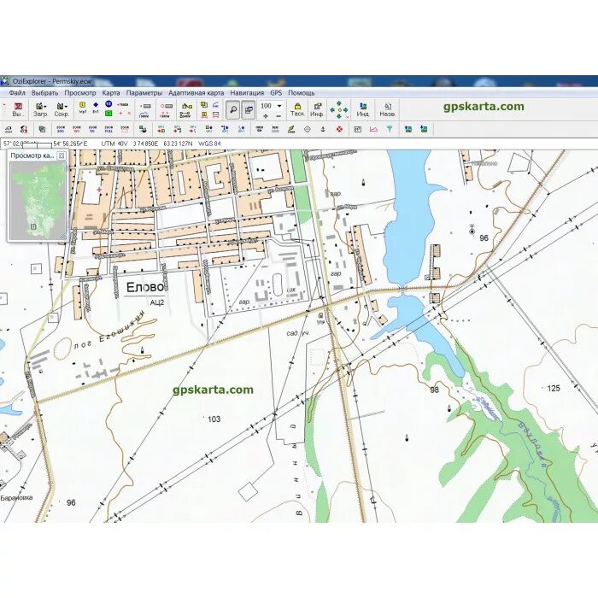Viewport: 598px width, 598px height.
Task: Click the zoom out minus button
Action: click(x=278, y=115)
